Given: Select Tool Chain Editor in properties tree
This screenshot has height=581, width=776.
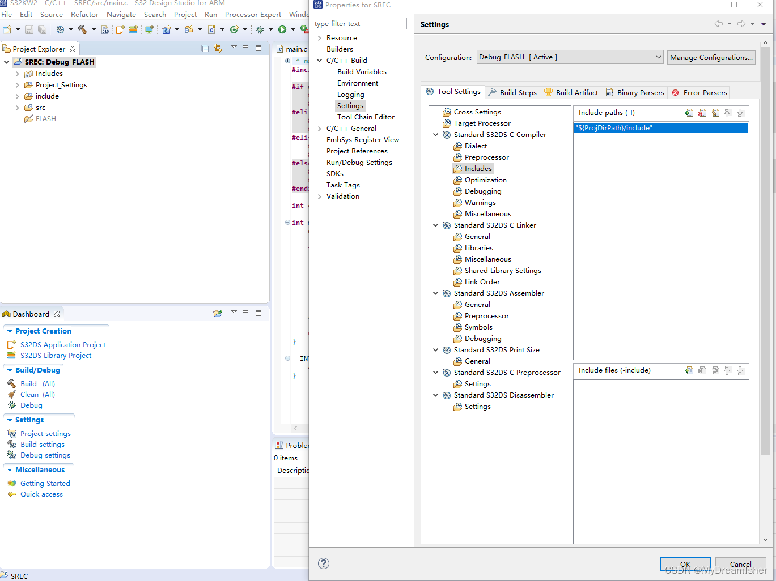Looking at the screenshot, I should click(366, 117).
